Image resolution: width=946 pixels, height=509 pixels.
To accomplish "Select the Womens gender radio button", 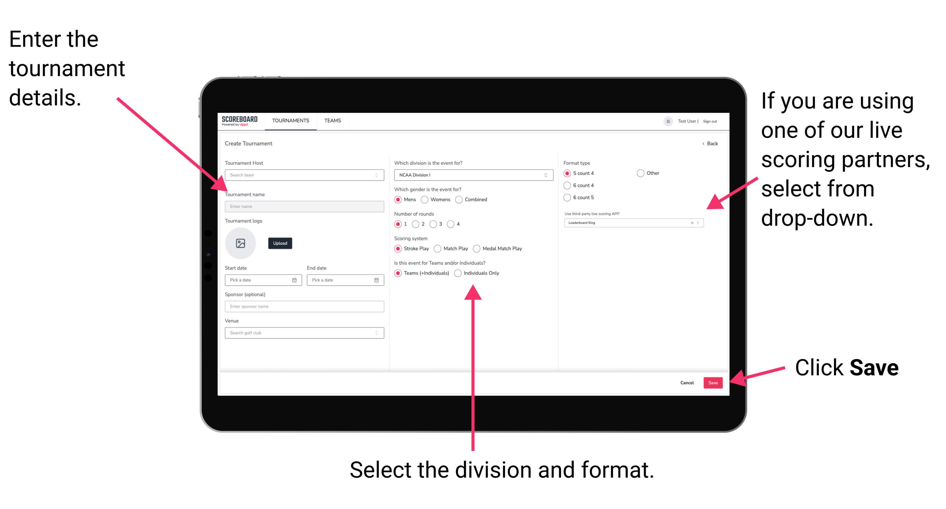I will [425, 199].
